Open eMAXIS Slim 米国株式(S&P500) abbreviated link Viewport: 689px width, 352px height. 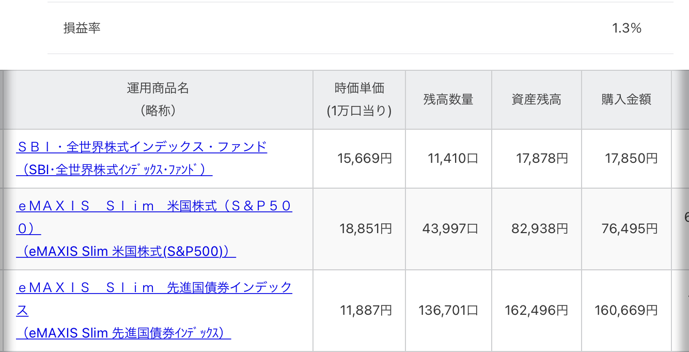[126, 252]
